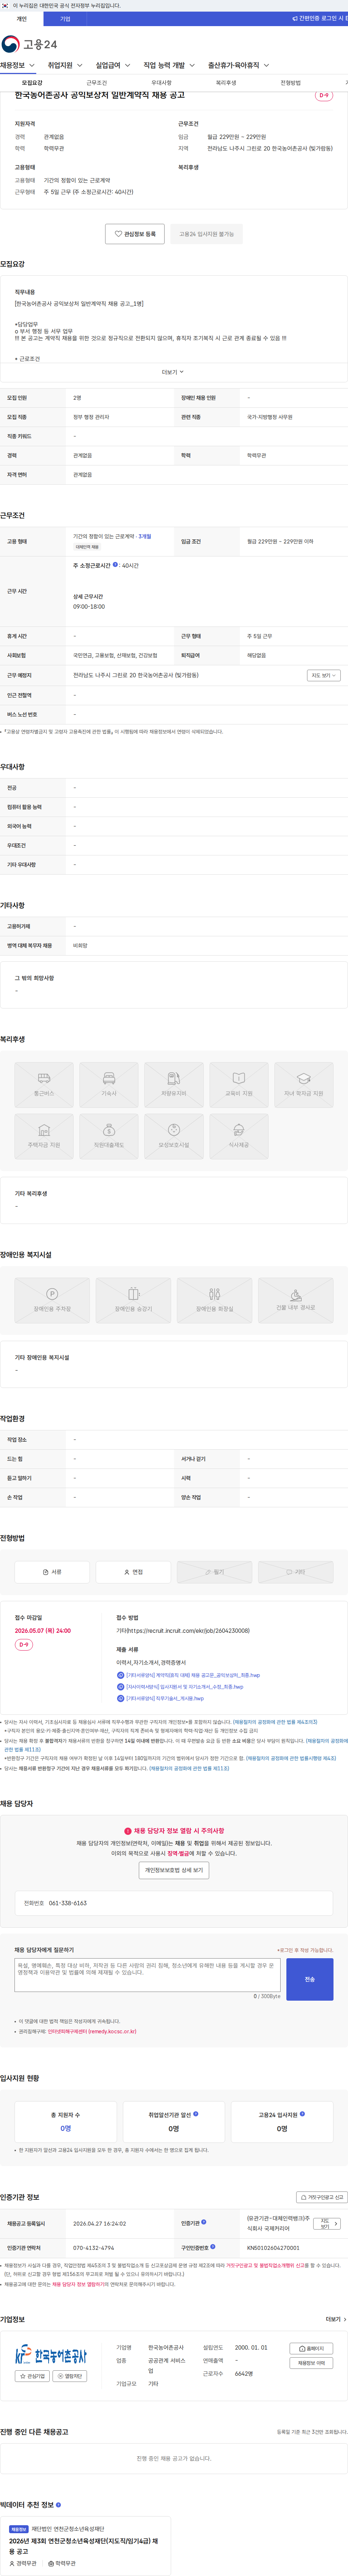
Task: Click the 필기 screening method box
Action: [x=215, y=1572]
